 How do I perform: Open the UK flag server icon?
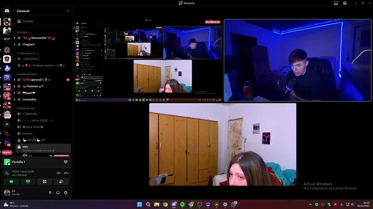pyautogui.click(x=7, y=105)
